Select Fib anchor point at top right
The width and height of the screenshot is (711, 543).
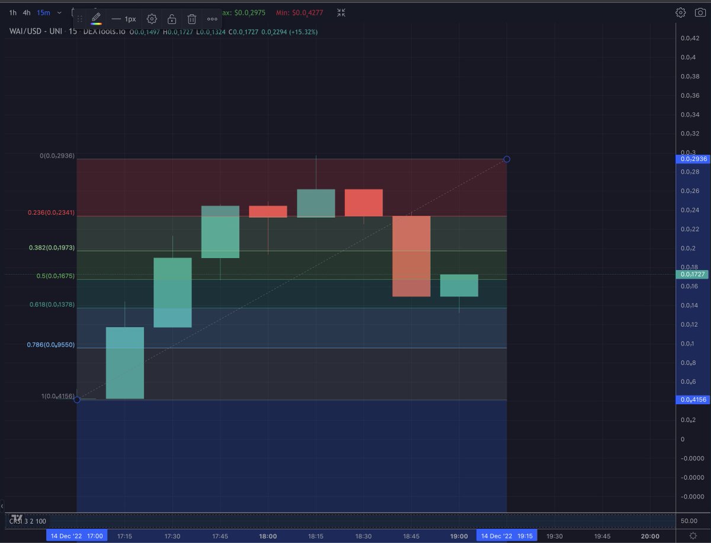[x=507, y=159]
